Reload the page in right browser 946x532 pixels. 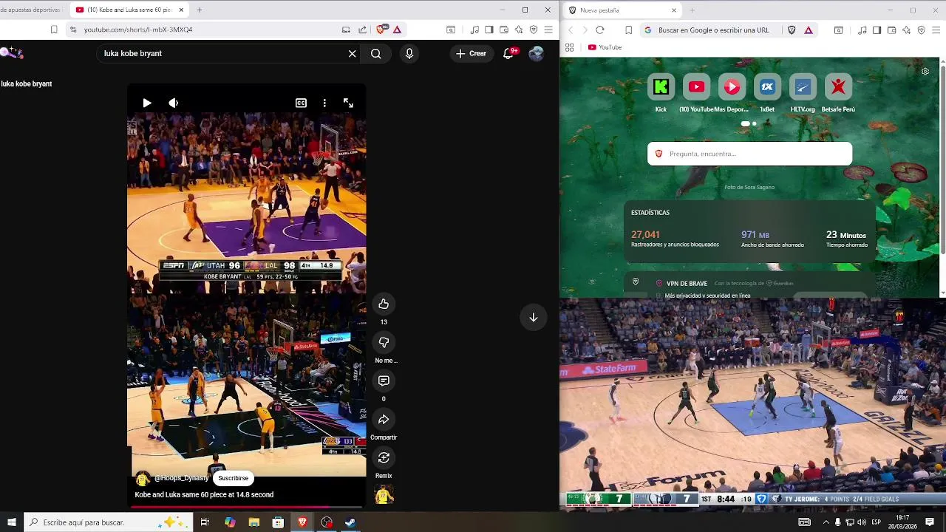[600, 30]
